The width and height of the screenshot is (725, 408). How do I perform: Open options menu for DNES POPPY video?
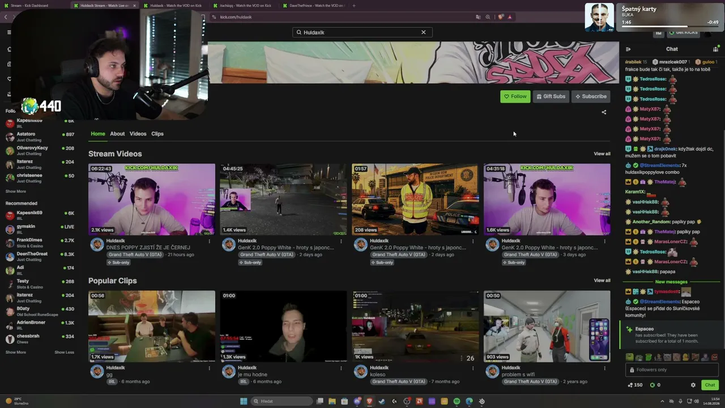coord(209,241)
